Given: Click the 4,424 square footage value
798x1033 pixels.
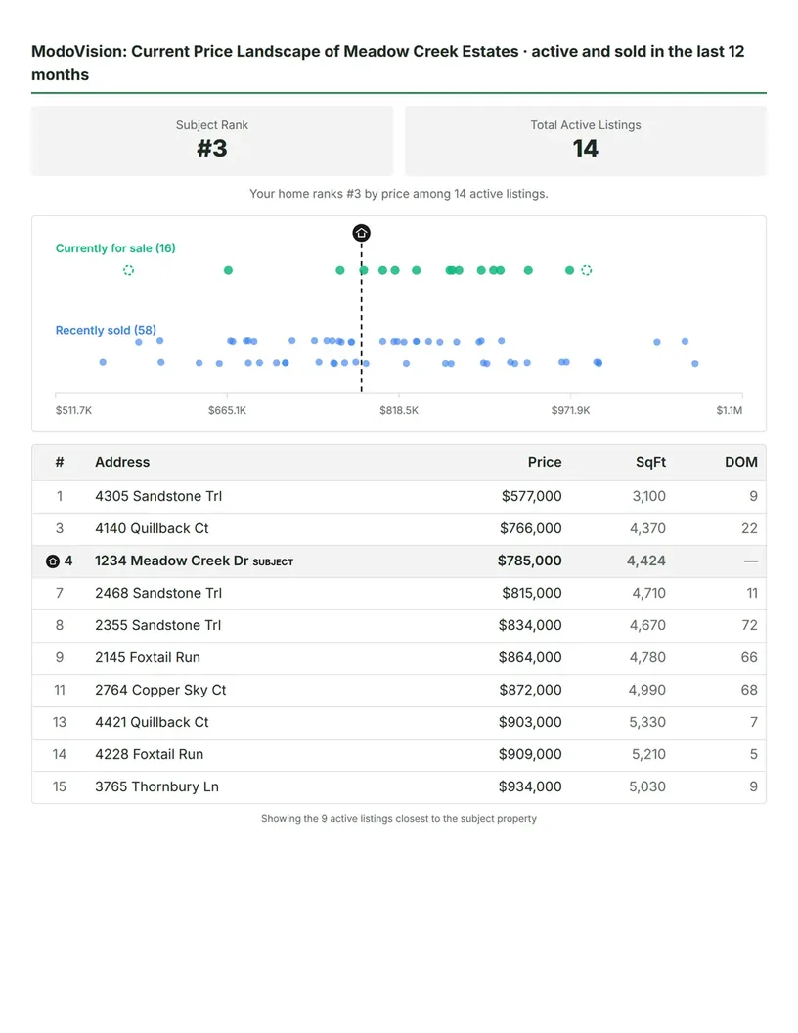Looking at the screenshot, I should click(x=645, y=561).
